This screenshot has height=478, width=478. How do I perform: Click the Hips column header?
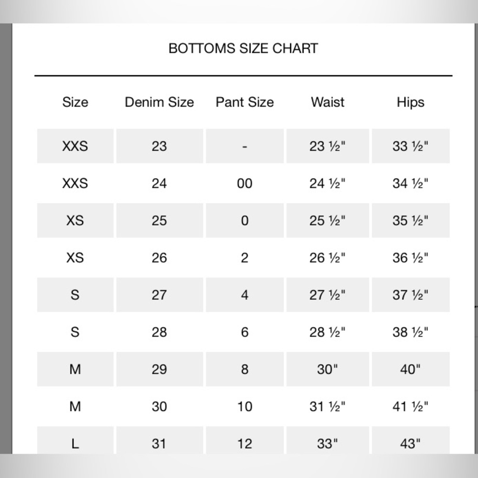tap(411, 102)
